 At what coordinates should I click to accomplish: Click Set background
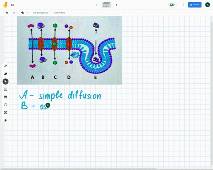(41, 13)
